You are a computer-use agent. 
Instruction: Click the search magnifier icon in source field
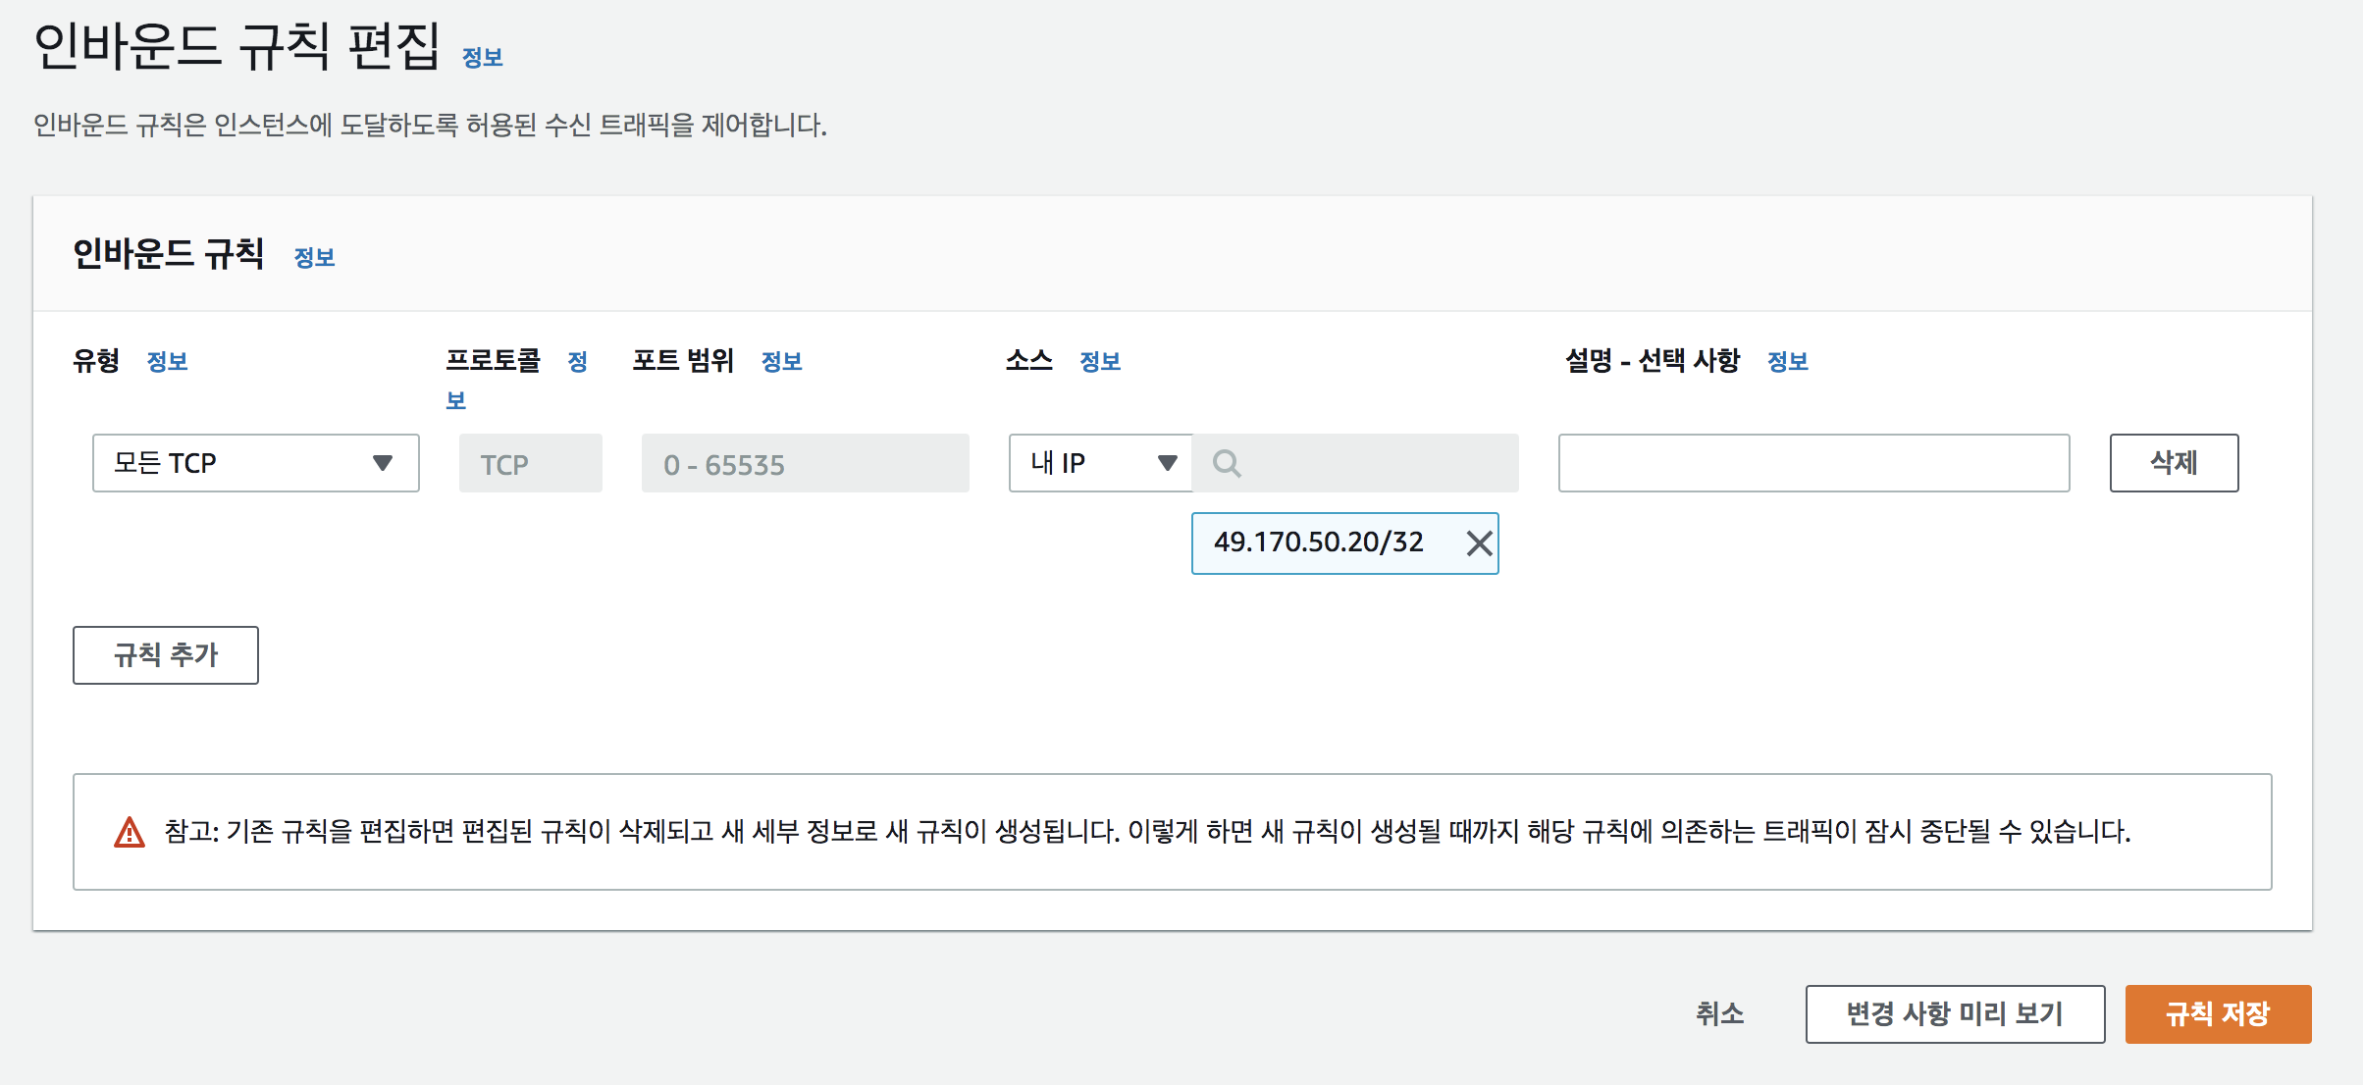click(x=1226, y=463)
